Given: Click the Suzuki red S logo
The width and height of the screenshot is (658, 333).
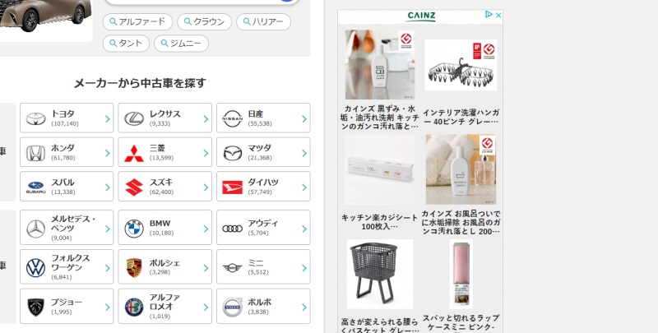Looking at the screenshot, I should pos(134,187).
